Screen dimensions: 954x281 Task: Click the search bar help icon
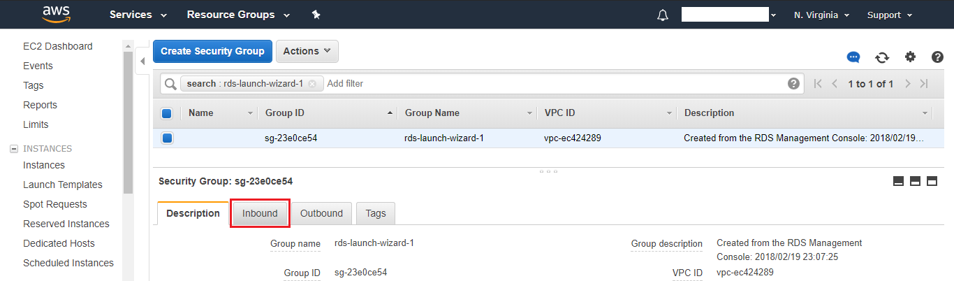(x=793, y=84)
